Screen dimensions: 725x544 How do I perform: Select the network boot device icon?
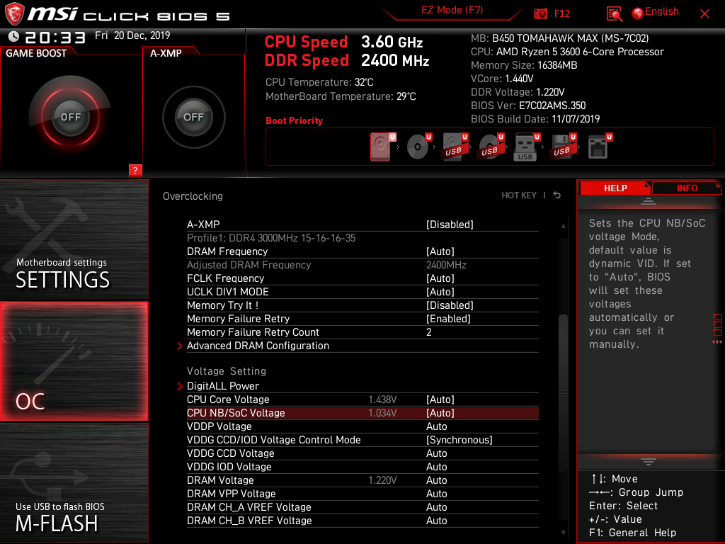(598, 147)
